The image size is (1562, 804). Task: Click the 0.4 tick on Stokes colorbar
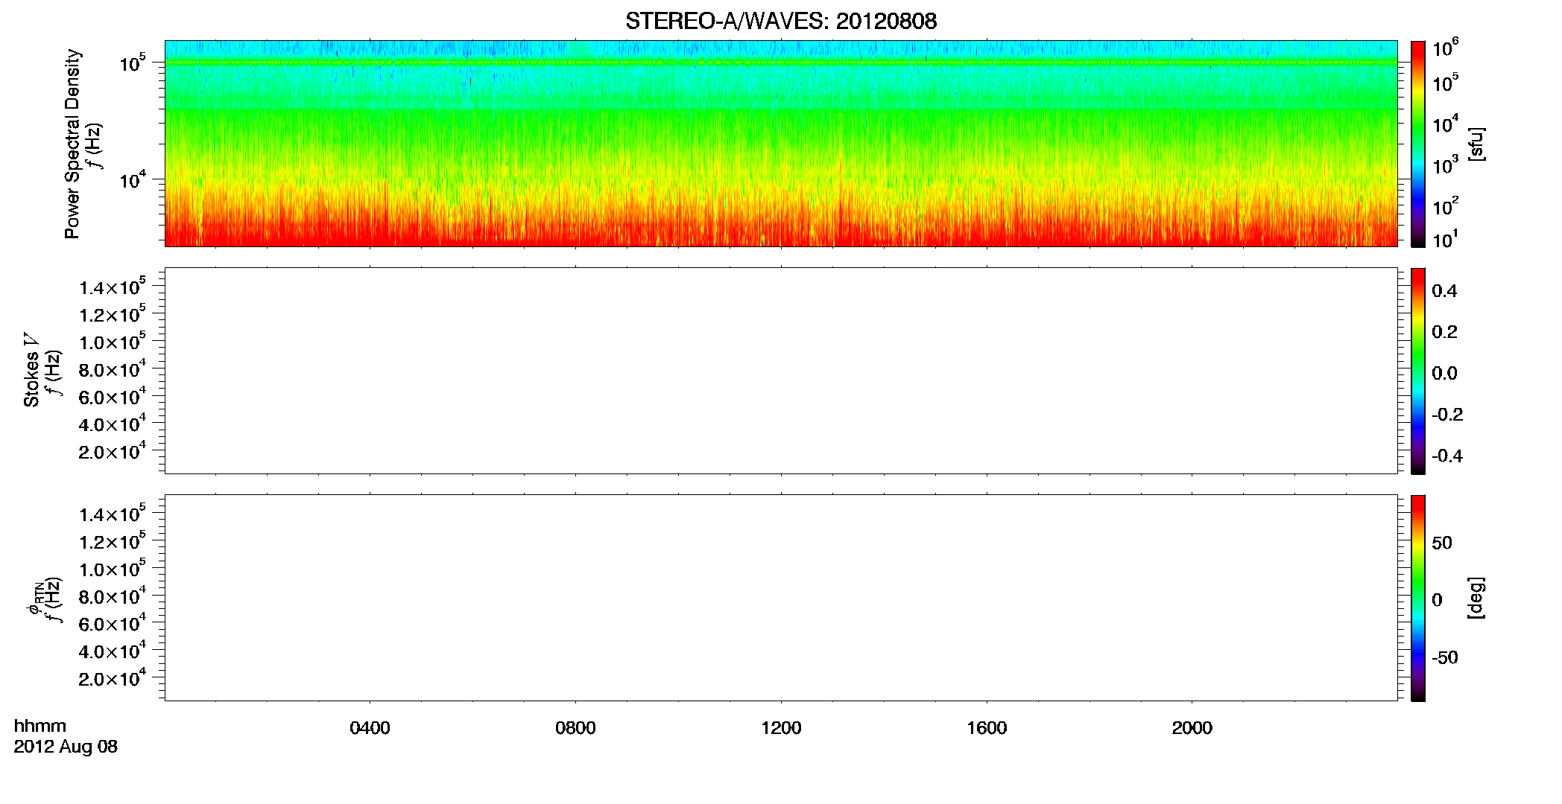click(x=1444, y=291)
